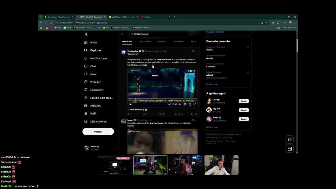Open more menu on Tendencias post

click(x=196, y=51)
